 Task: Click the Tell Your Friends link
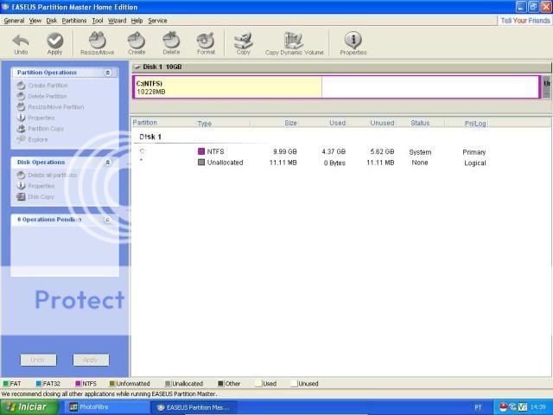click(525, 21)
